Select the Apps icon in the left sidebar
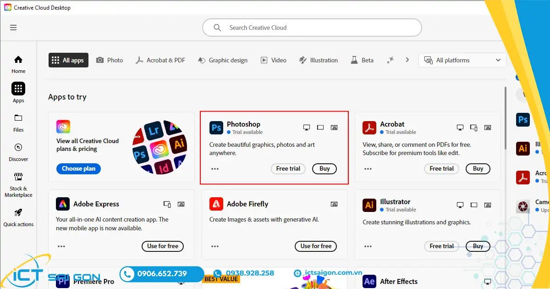The image size is (550, 289). (18, 89)
